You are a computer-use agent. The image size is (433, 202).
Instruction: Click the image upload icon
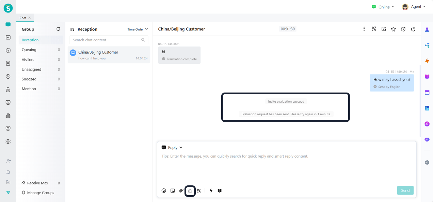pos(173,191)
